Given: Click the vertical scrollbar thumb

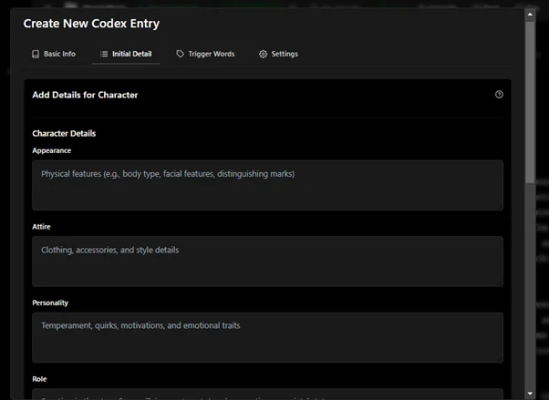Looking at the screenshot, I should pyautogui.click(x=531, y=100).
